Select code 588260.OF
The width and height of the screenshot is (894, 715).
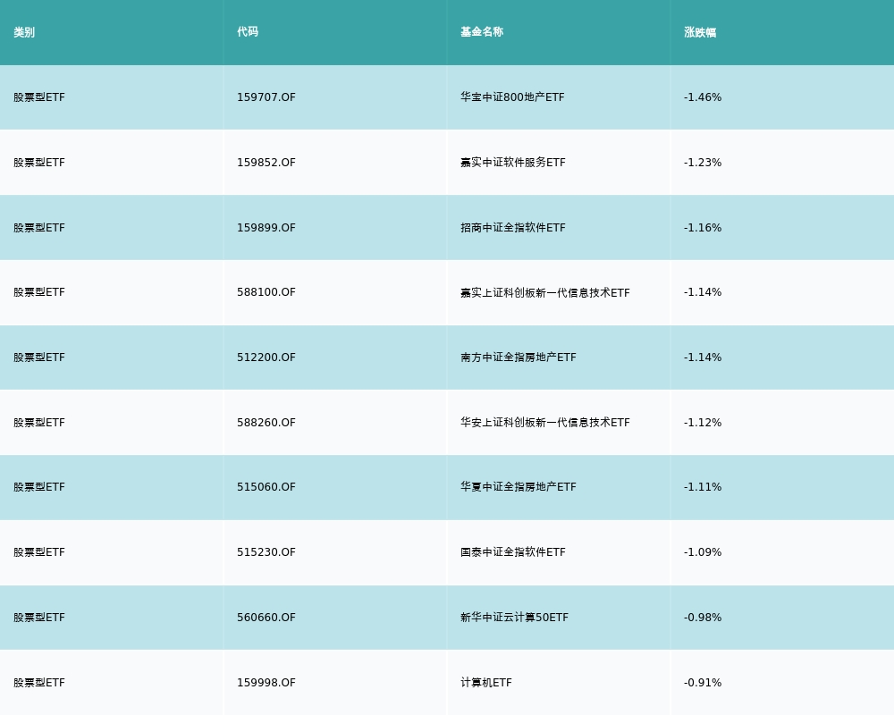(266, 423)
